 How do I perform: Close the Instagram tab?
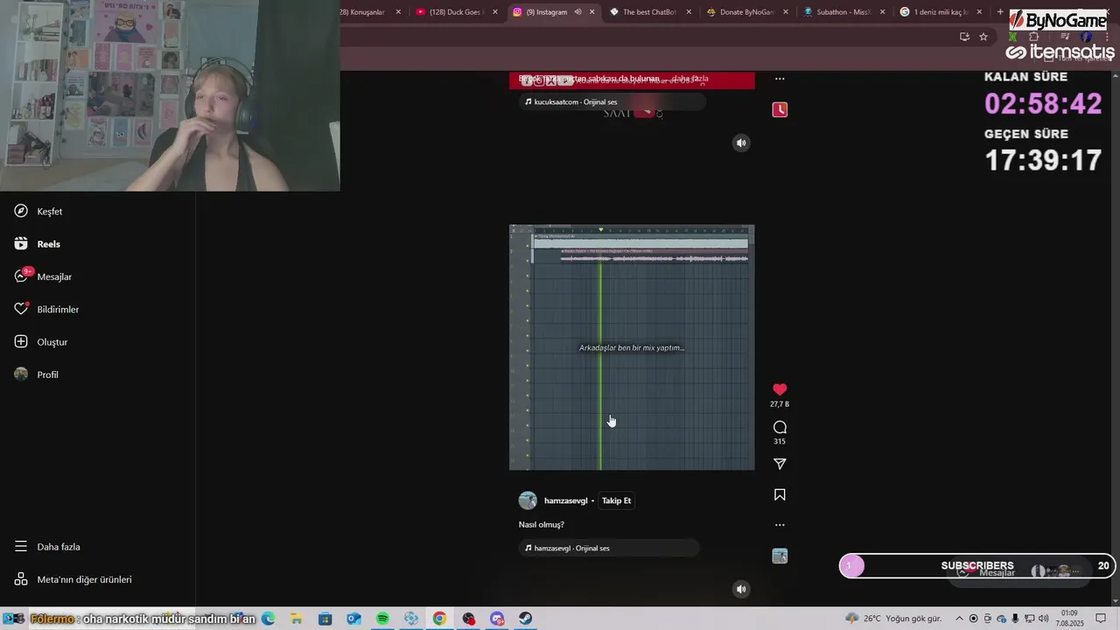592,12
